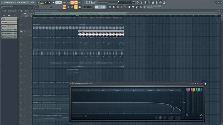
Task: Open the Pattern 1 selector
Action: click(100, 7)
